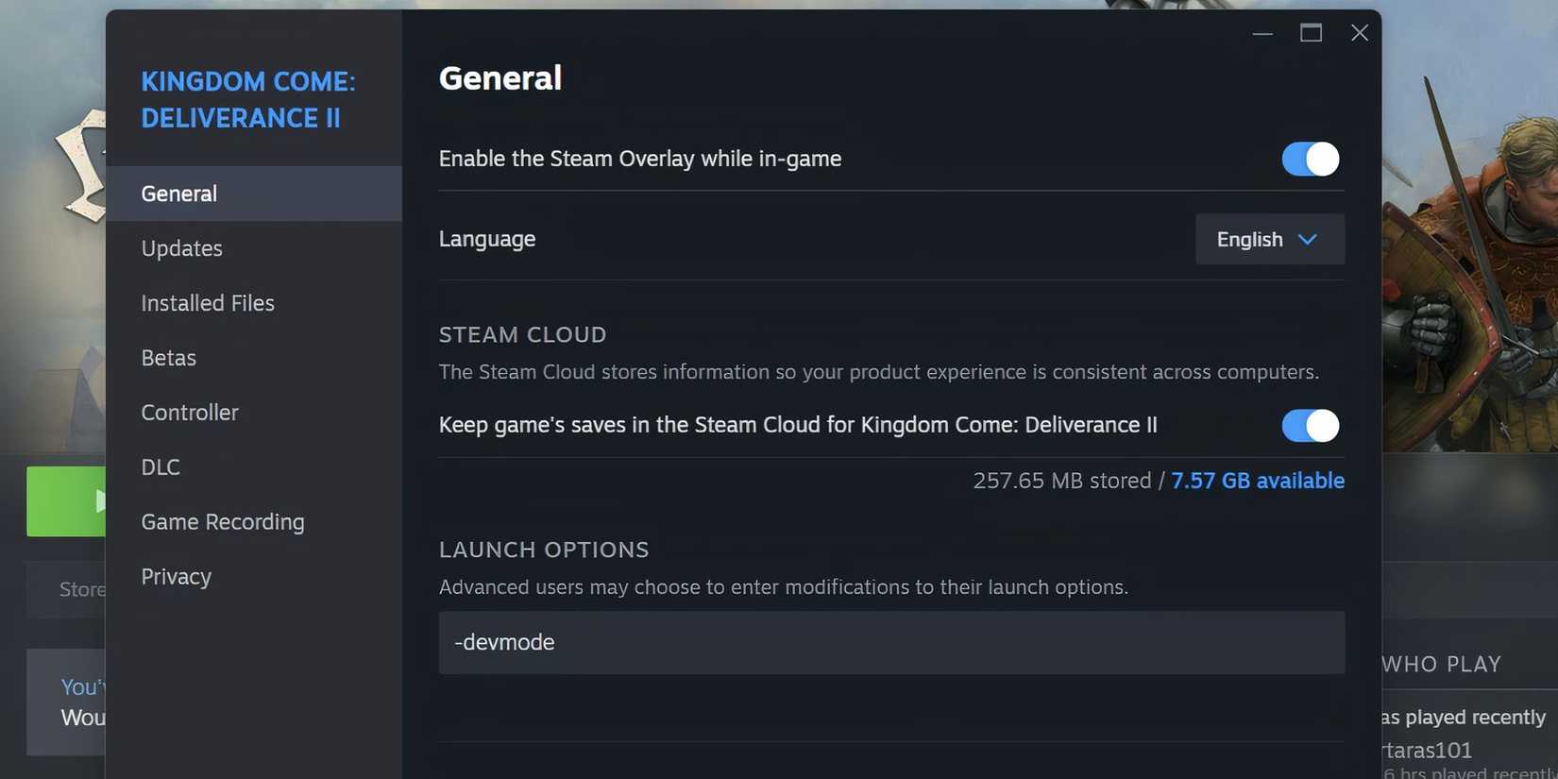The width and height of the screenshot is (1558, 779).
Task: Go to the DLC section
Action: 161,467
